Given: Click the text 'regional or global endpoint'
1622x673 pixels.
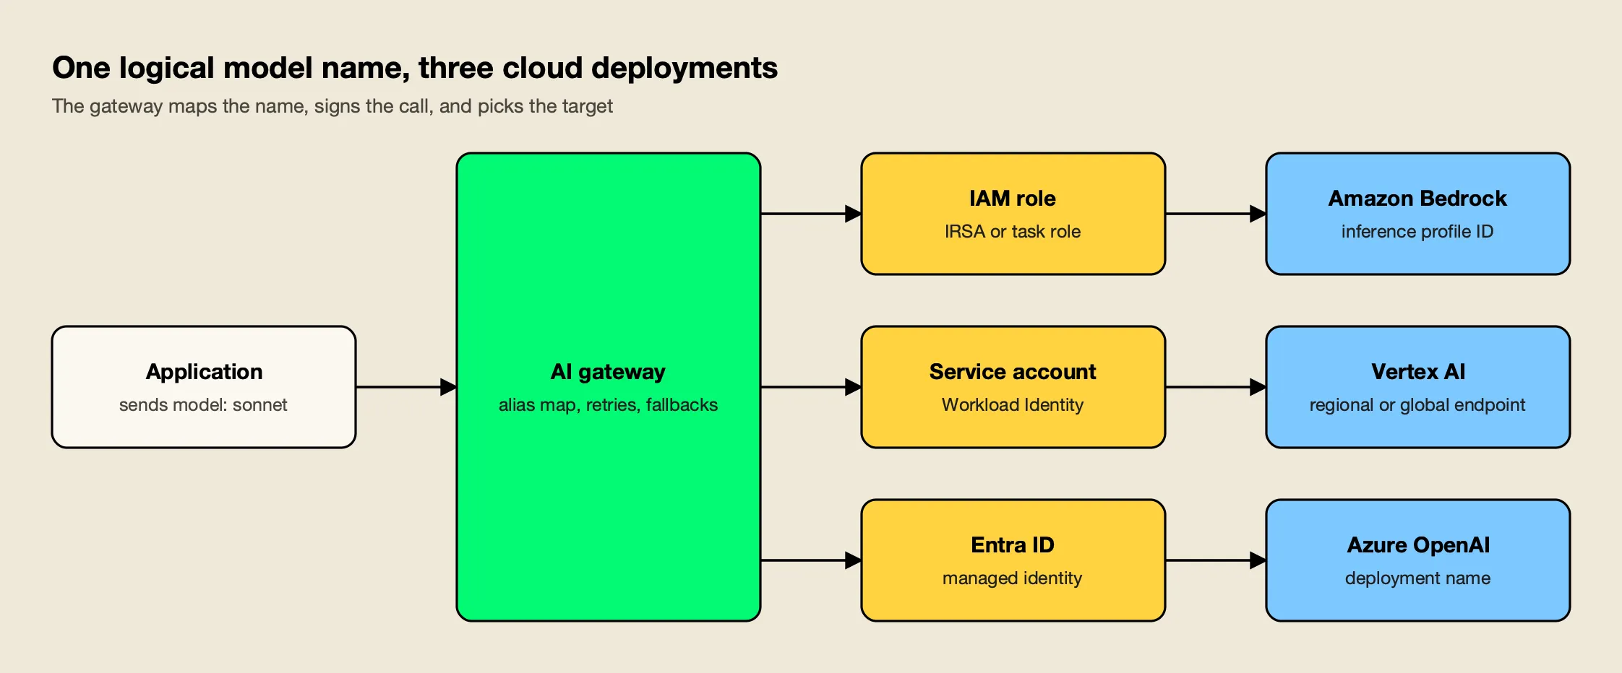Looking at the screenshot, I should [x=1417, y=405].
